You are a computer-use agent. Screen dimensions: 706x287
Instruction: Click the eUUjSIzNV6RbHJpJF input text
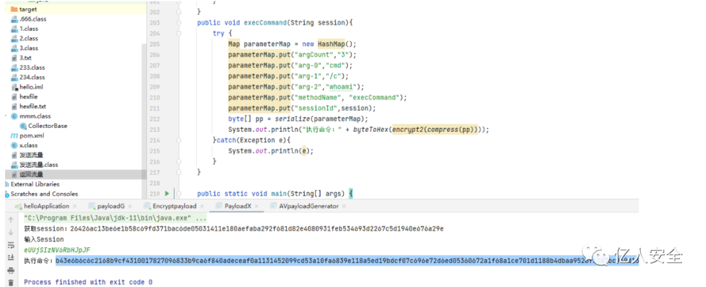(x=56, y=250)
